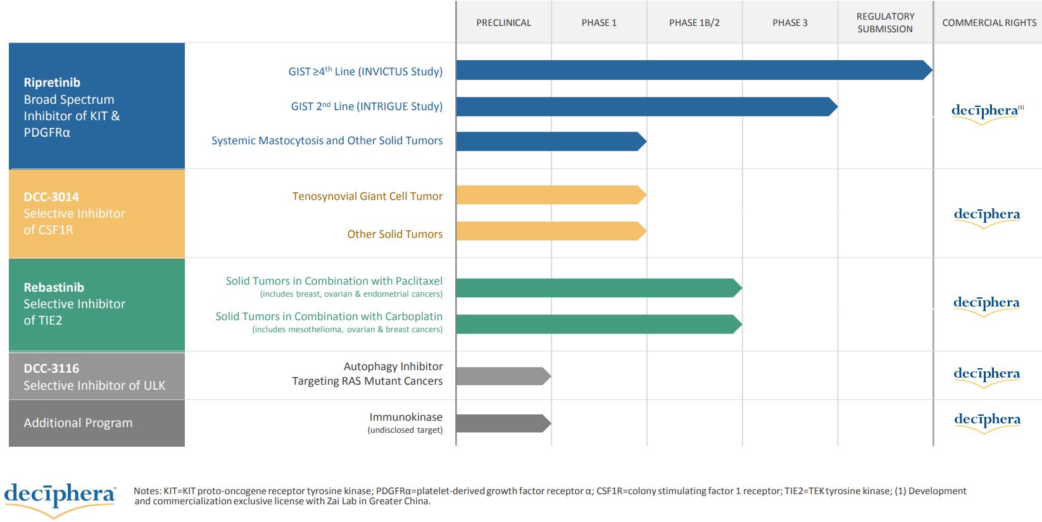Screen dimensions: 1042x522
Task: Select the blue Ripretinib program block
Action: coord(97,106)
